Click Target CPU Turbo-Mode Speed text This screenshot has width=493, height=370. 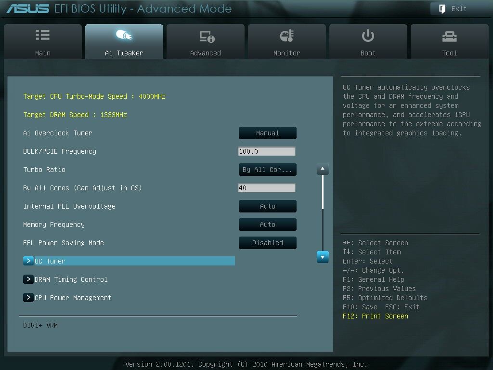(94, 96)
